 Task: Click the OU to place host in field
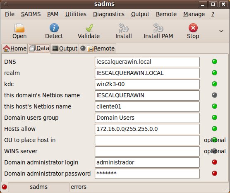147,140
